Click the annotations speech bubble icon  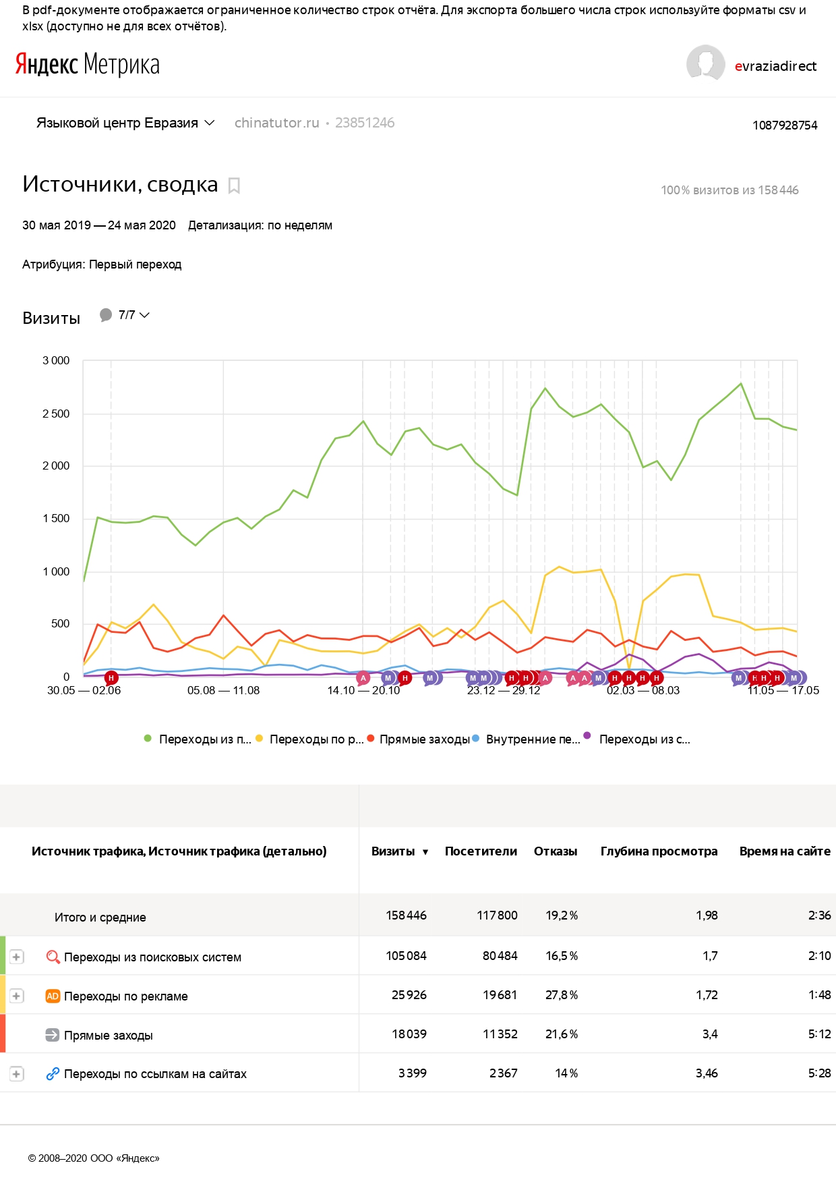click(x=106, y=315)
